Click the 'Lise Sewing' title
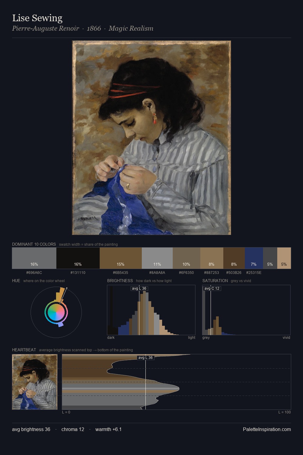Image resolution: width=303 pixels, height=455 pixels. pos(37,18)
